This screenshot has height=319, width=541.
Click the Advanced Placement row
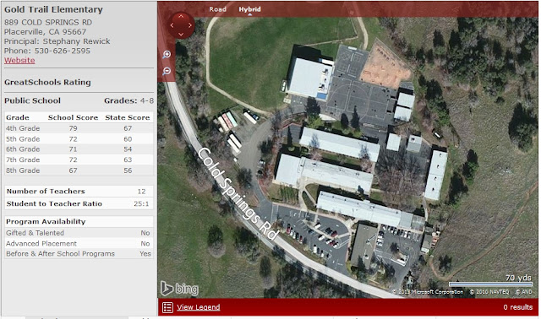(79, 244)
